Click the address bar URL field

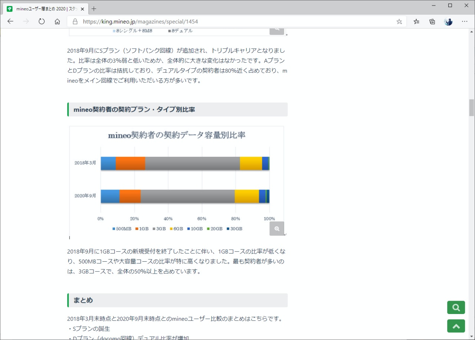tap(223, 22)
